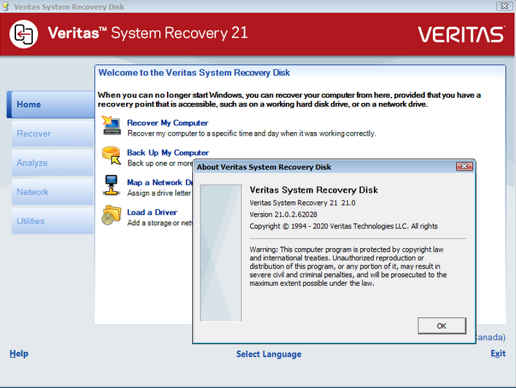Click the small app icon in title bar
Screen dimensions: 516x388
pyautogui.click(x=6, y=6)
